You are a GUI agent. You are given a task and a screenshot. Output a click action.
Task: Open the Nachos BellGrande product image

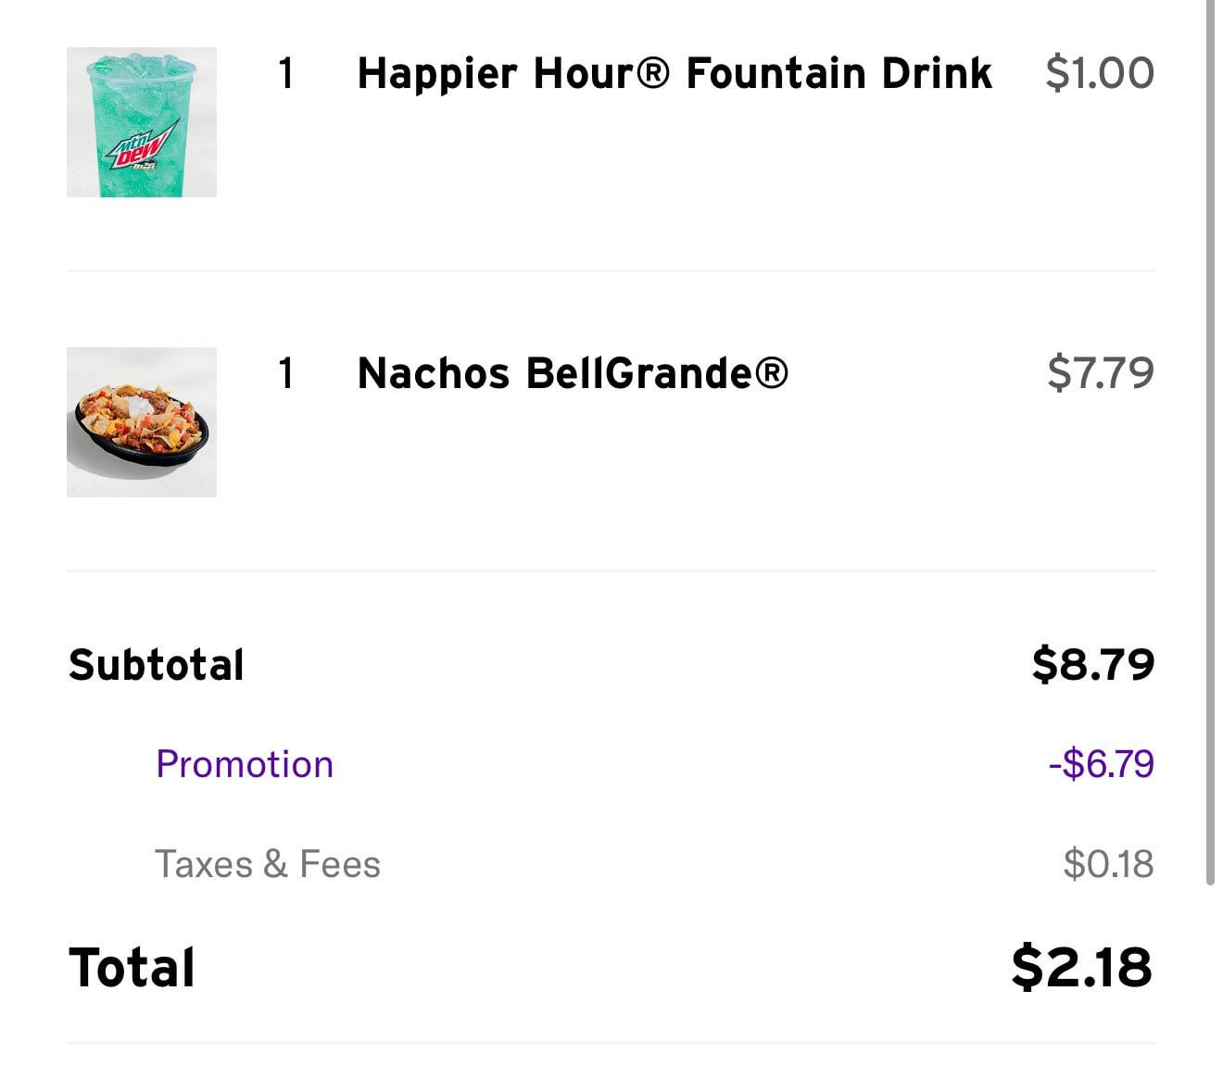[x=142, y=422]
